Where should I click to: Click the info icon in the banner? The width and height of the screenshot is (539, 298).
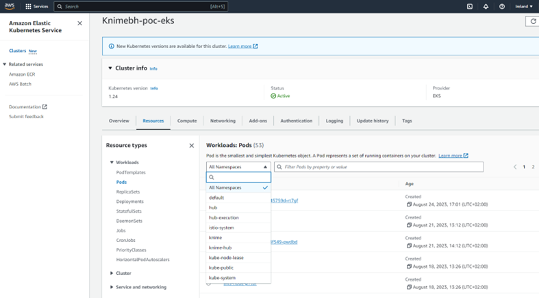112,46
